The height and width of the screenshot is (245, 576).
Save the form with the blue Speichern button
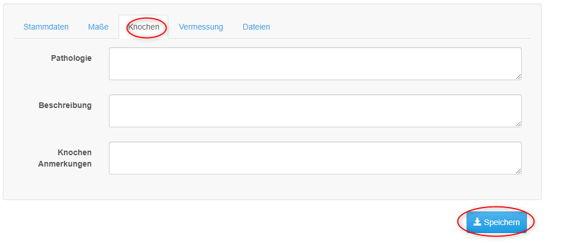tap(497, 222)
